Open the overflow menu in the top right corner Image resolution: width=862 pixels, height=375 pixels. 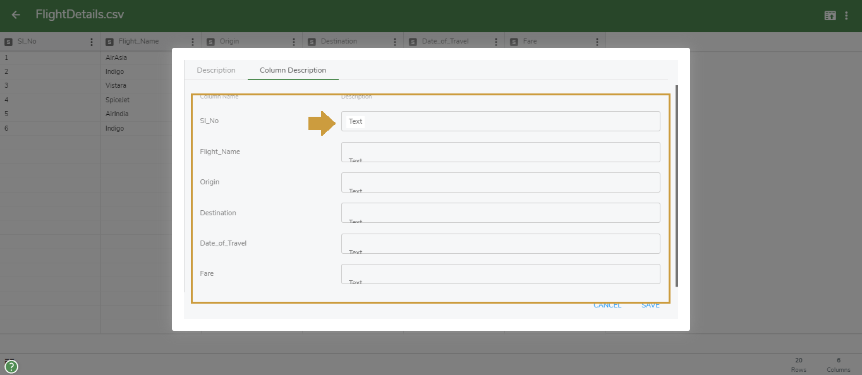pos(847,14)
